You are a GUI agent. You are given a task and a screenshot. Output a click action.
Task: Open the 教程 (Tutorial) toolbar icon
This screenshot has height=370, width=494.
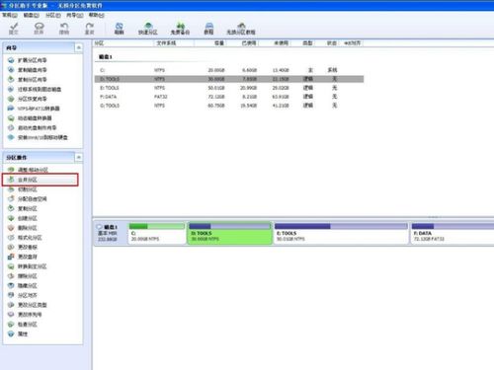208,29
